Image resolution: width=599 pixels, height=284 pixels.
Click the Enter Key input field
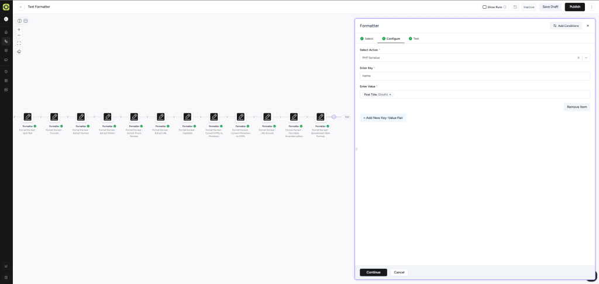coord(474,76)
